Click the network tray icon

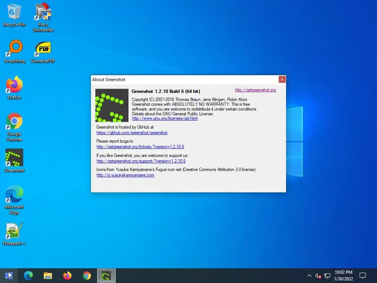327,276
